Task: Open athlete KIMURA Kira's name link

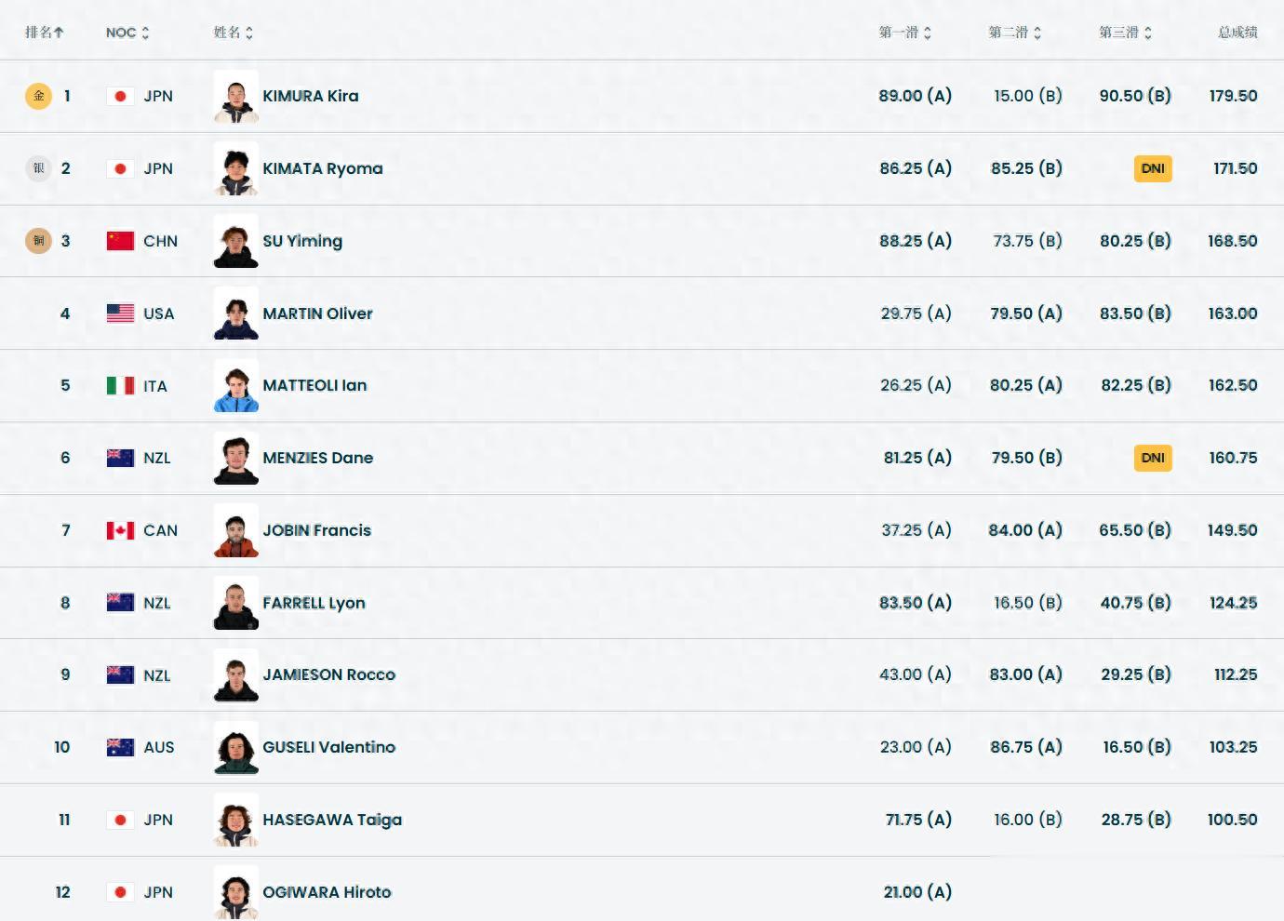Action: coord(310,96)
